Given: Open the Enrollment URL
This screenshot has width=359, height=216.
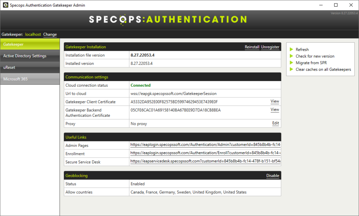Looking at the screenshot, I should (x=205, y=153).
